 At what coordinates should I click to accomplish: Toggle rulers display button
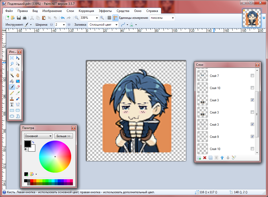coord(115,18)
